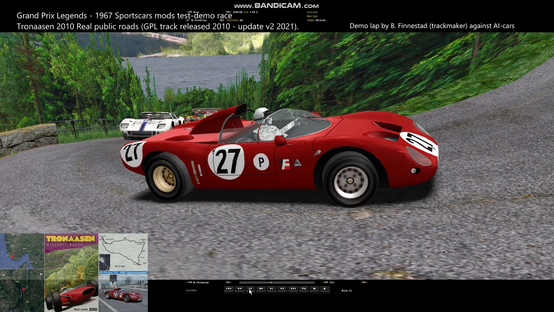Screen dimensions: 554x312
Task: Jump to the end of the replay
Action: coord(293,289)
